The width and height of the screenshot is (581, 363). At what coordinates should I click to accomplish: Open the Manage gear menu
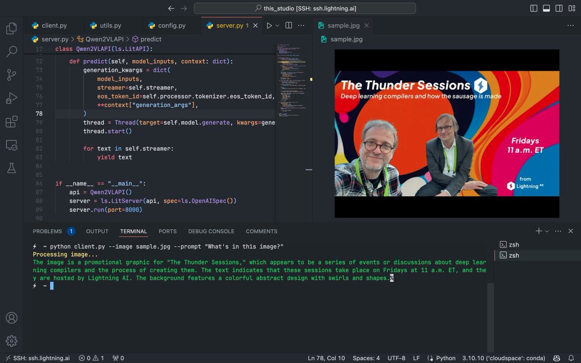(11, 341)
